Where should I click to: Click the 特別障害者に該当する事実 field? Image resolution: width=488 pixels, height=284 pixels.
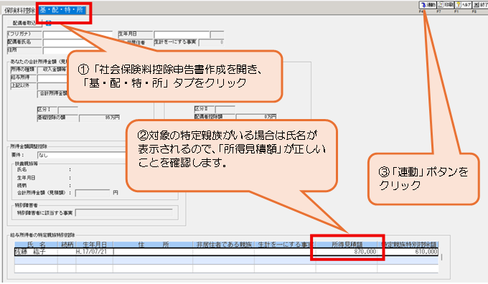click(124, 213)
